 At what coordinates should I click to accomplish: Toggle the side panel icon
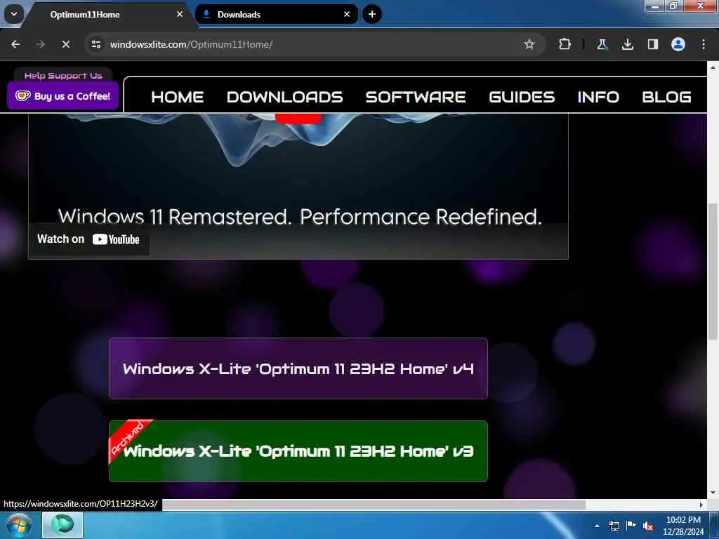pyautogui.click(x=652, y=44)
